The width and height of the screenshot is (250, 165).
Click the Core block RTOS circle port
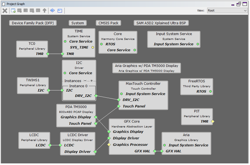click(101, 44)
